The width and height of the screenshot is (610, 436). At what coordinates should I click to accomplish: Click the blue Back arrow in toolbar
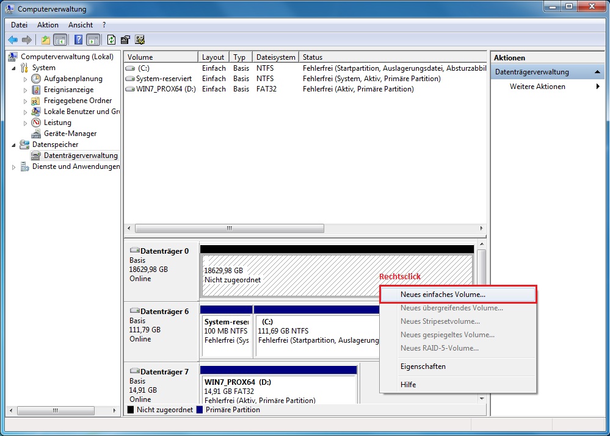point(13,40)
